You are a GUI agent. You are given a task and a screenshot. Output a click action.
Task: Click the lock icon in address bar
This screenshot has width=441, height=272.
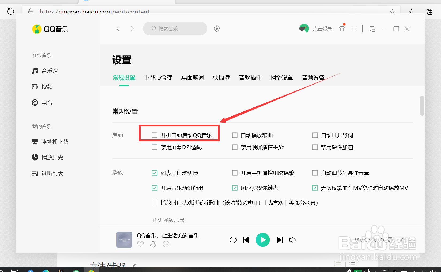pyautogui.click(x=31, y=11)
